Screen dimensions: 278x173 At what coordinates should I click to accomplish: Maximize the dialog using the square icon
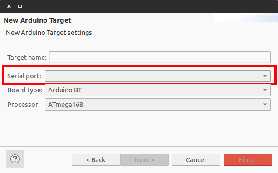(20, 6)
